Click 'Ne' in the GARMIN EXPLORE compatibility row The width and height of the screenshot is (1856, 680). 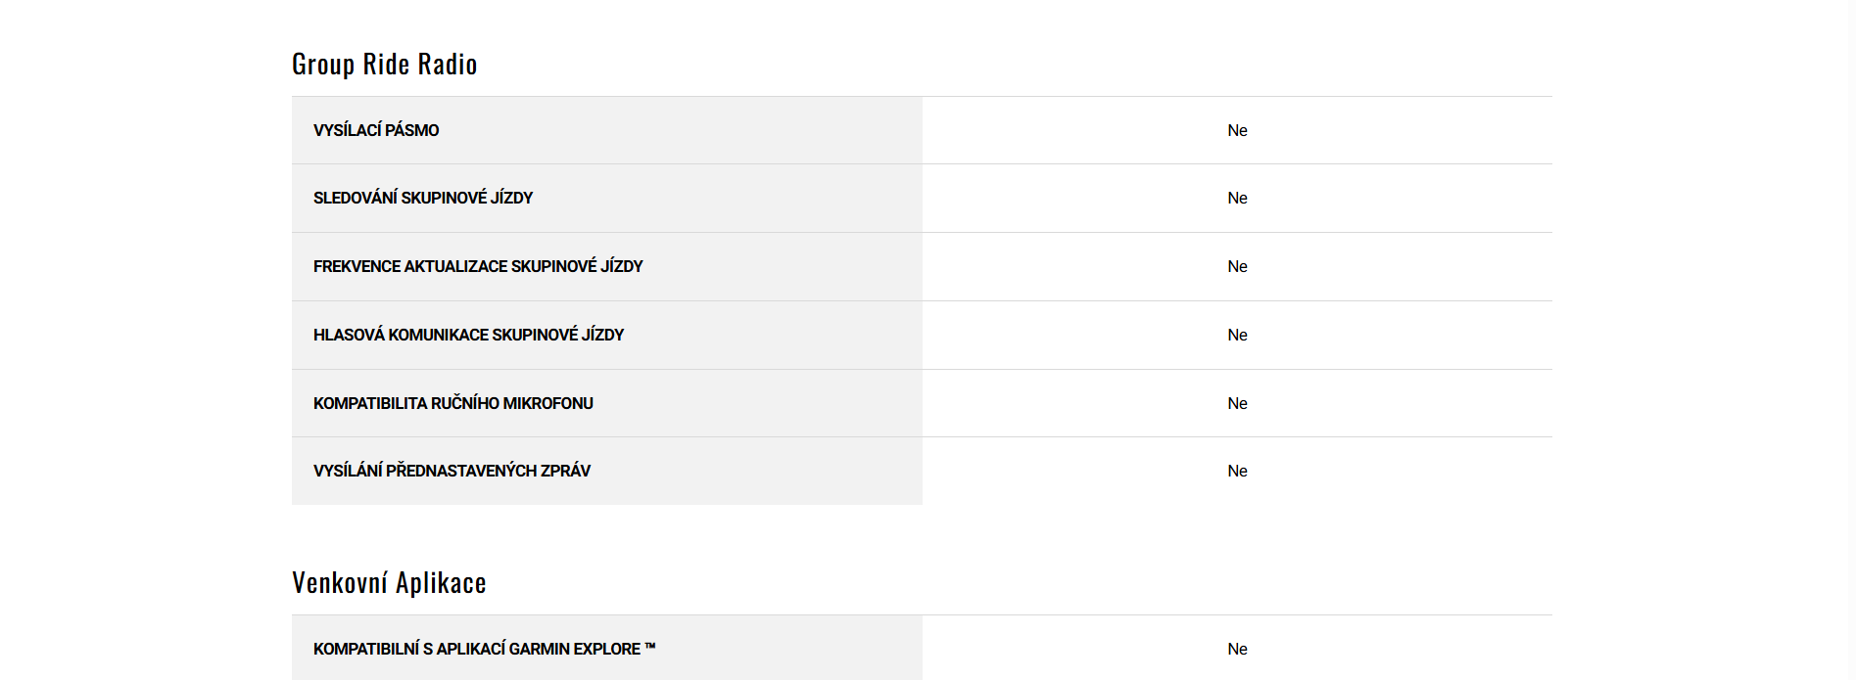1237,649
